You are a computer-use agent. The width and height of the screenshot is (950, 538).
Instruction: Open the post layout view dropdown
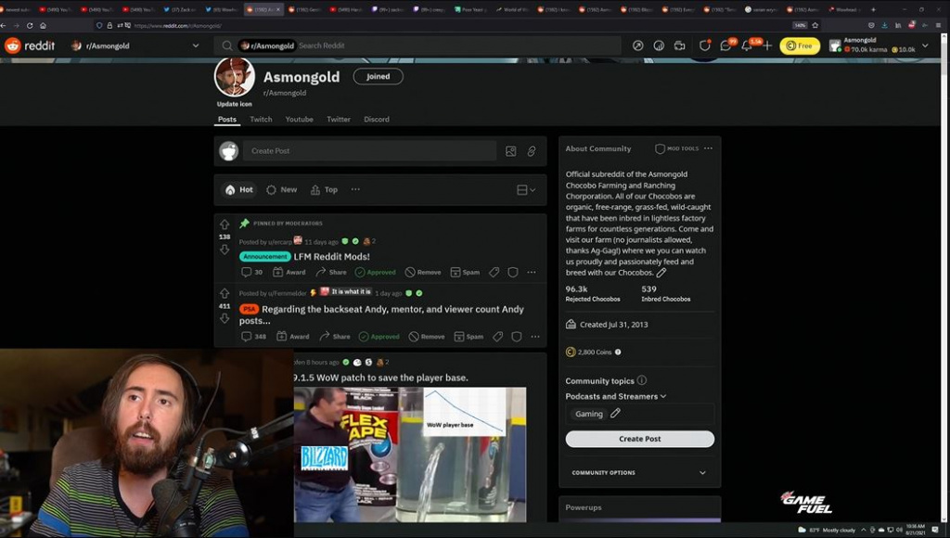(526, 189)
